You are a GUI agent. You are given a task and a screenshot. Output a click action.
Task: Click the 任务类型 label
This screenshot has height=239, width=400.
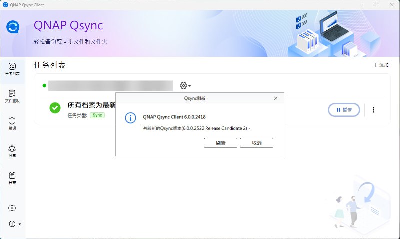(x=77, y=116)
